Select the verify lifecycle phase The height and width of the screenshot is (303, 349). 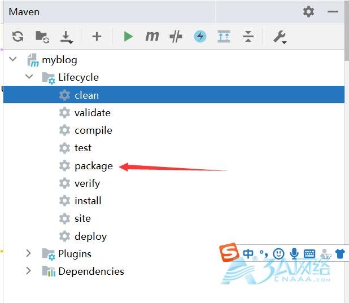pos(87,184)
